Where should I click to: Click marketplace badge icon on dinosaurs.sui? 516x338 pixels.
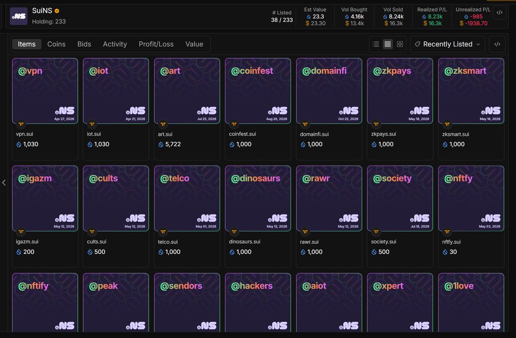[x=234, y=232]
